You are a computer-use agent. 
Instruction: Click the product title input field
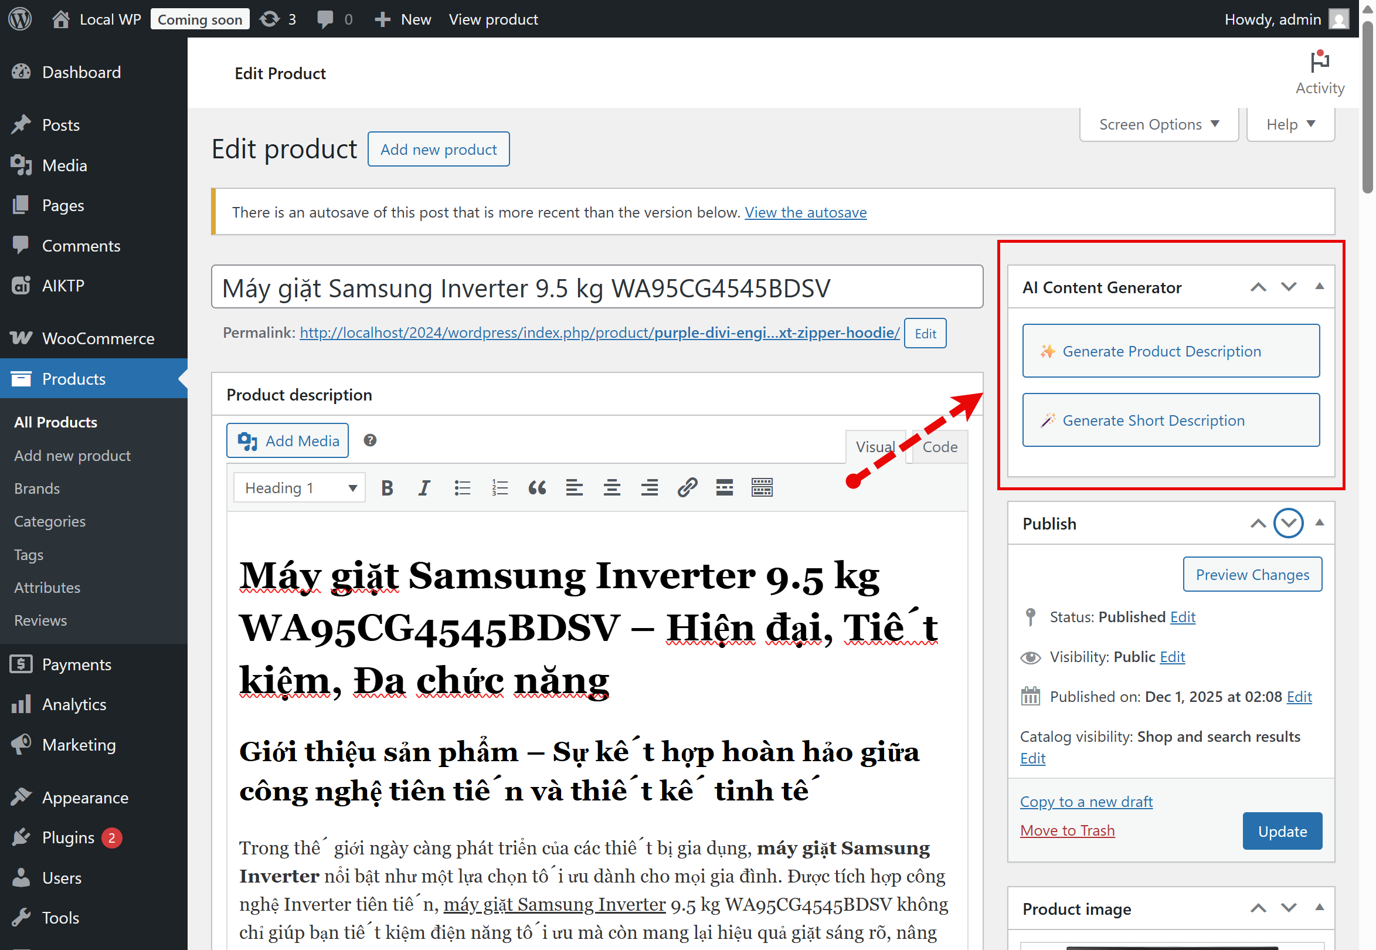click(x=596, y=288)
